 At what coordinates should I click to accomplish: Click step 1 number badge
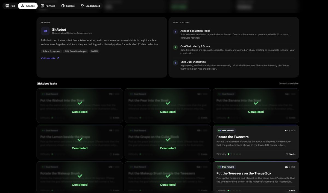point(175,32)
